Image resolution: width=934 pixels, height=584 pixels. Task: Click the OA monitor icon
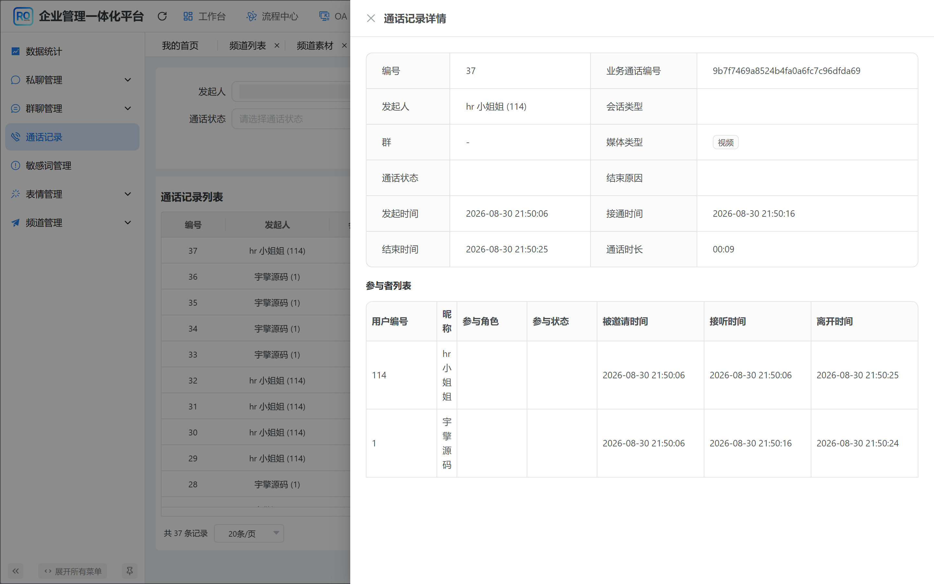pyautogui.click(x=324, y=16)
